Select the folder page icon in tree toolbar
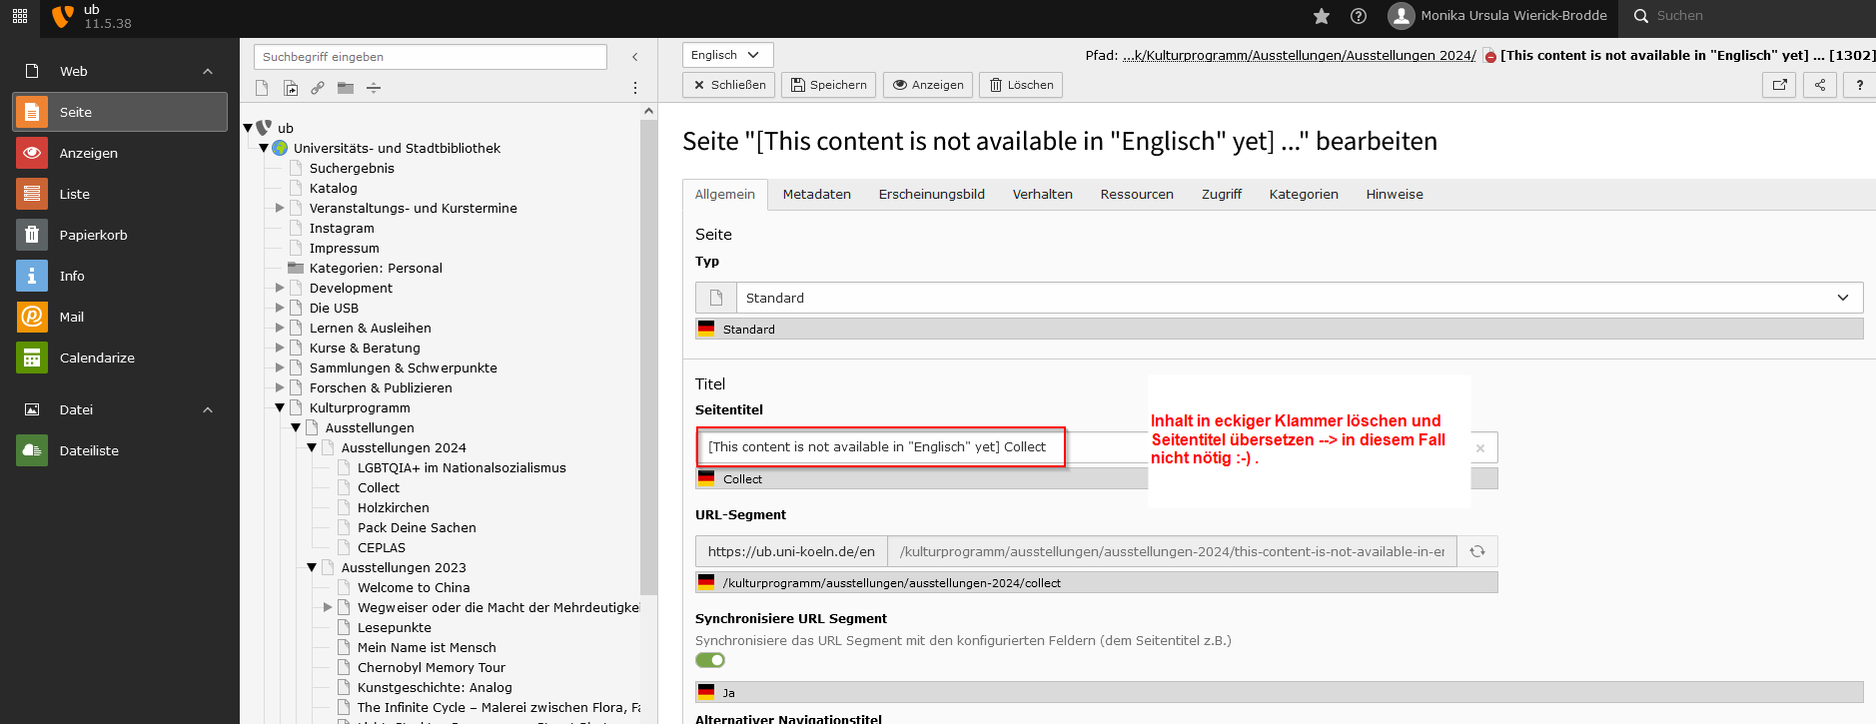Image resolution: width=1876 pixels, height=724 pixels. click(x=346, y=88)
